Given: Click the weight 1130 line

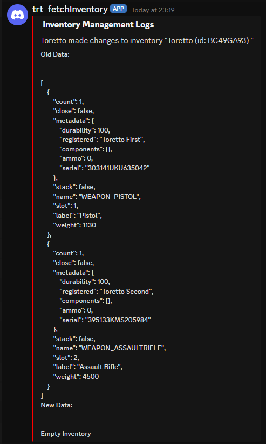Looking at the screenshot, I should tap(74, 225).
